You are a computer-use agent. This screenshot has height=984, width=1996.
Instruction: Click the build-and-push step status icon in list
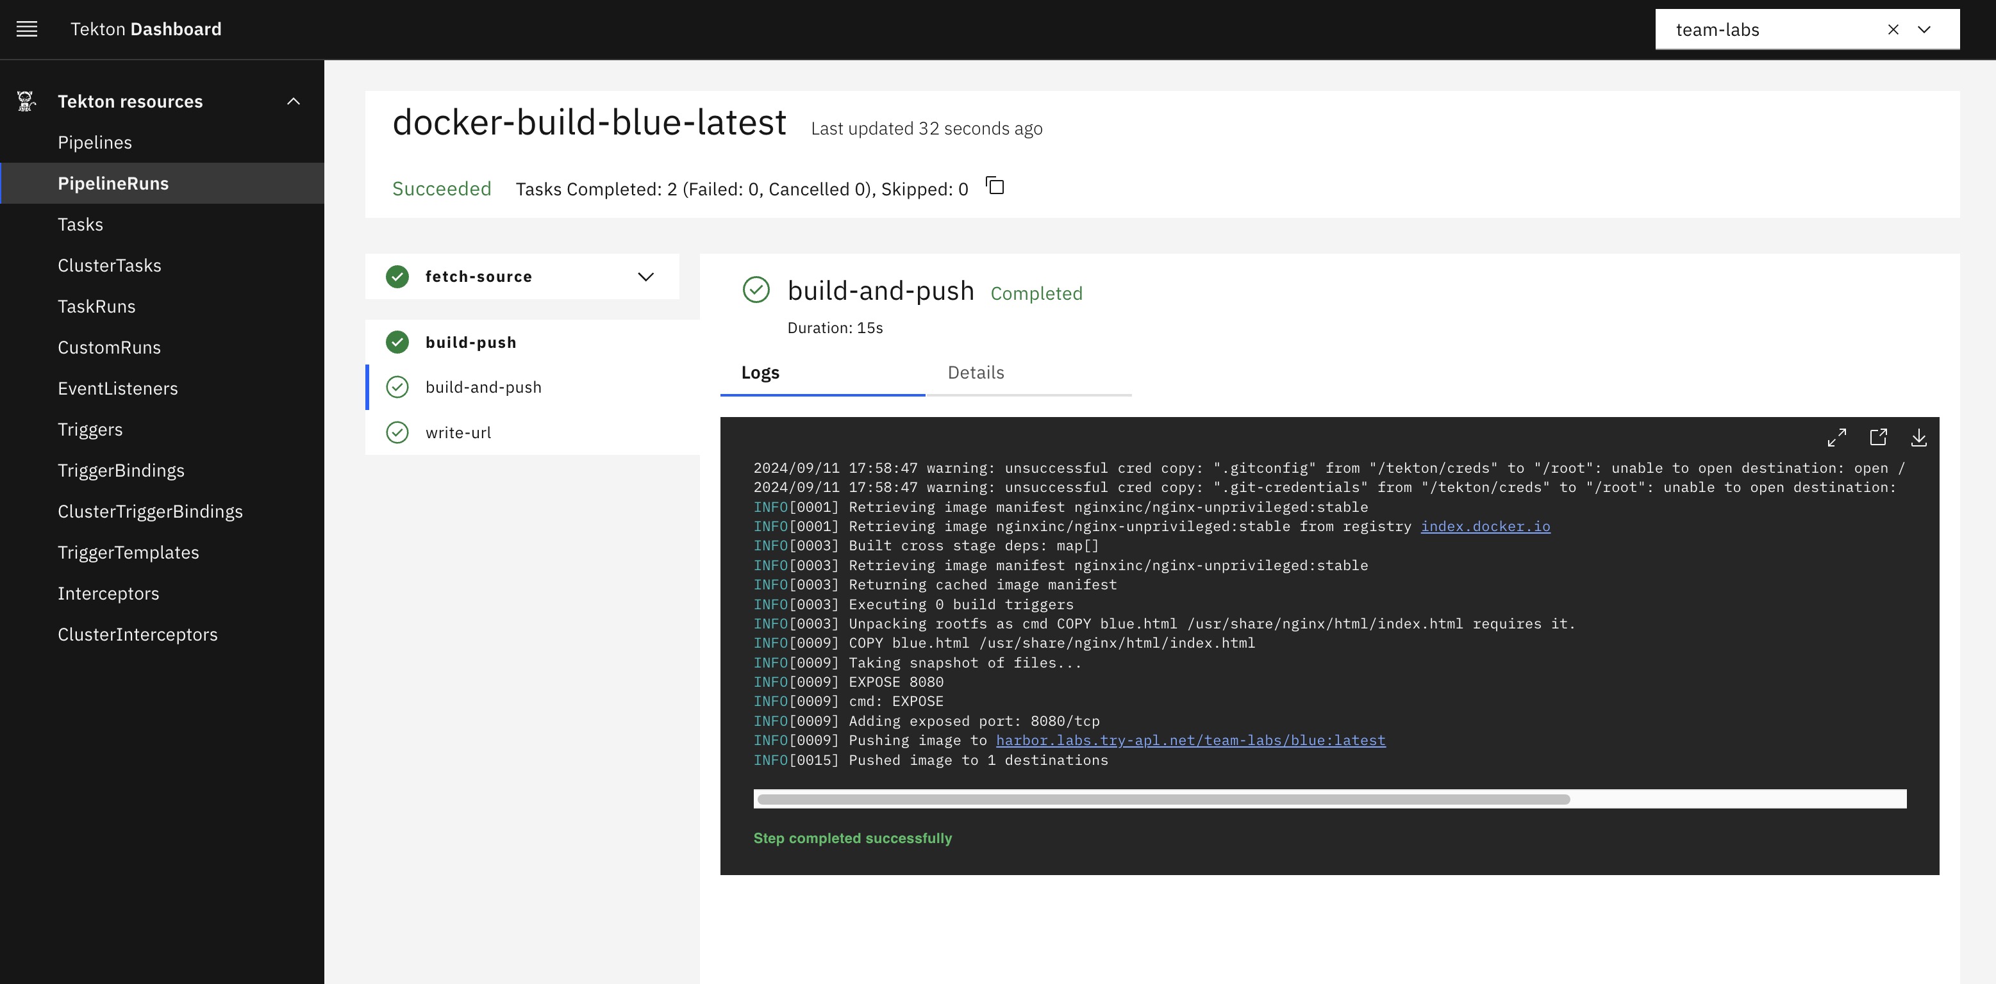click(397, 387)
